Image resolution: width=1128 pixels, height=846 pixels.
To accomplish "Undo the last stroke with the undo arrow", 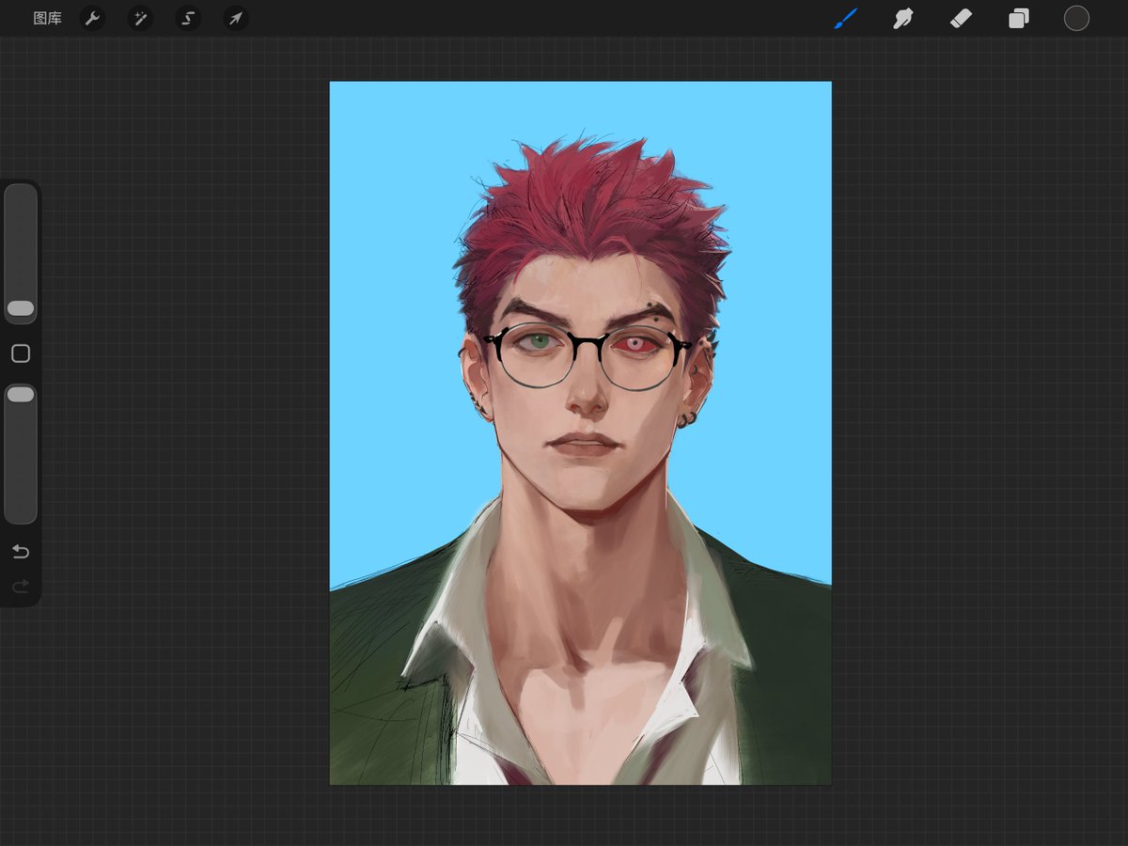I will 21,551.
